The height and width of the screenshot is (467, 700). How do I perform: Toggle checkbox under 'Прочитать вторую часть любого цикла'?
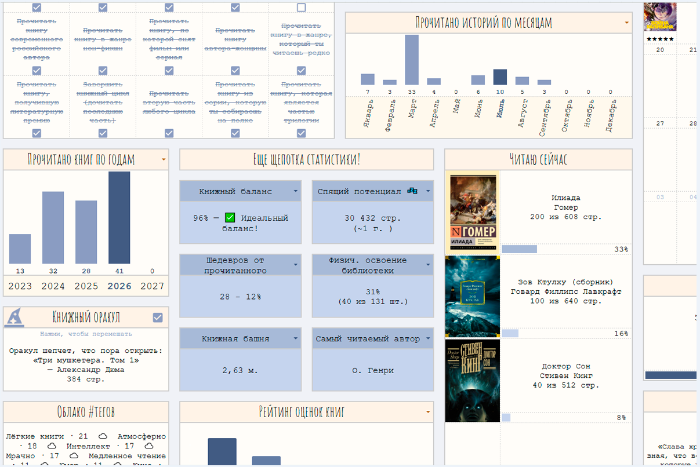pos(169,133)
